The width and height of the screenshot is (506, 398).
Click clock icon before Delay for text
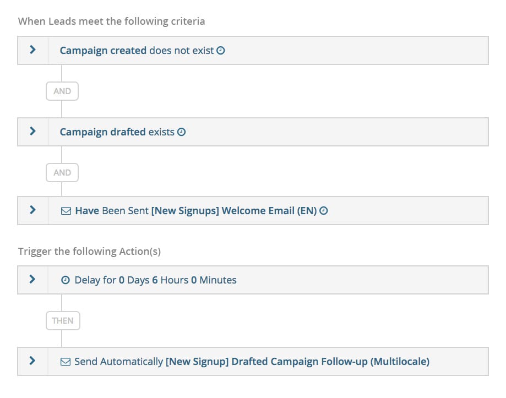tap(66, 280)
